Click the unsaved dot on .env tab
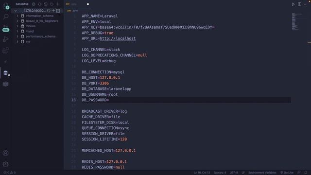Viewport: 311px width, 175px height. tap(88, 4)
